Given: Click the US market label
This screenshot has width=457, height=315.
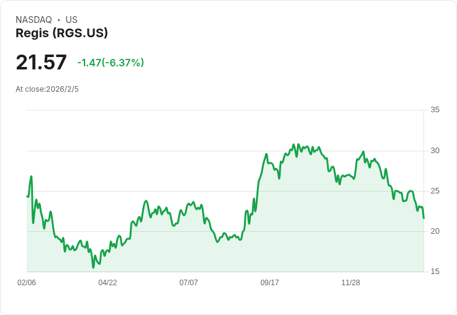Looking at the screenshot, I should pyautogui.click(x=71, y=20).
